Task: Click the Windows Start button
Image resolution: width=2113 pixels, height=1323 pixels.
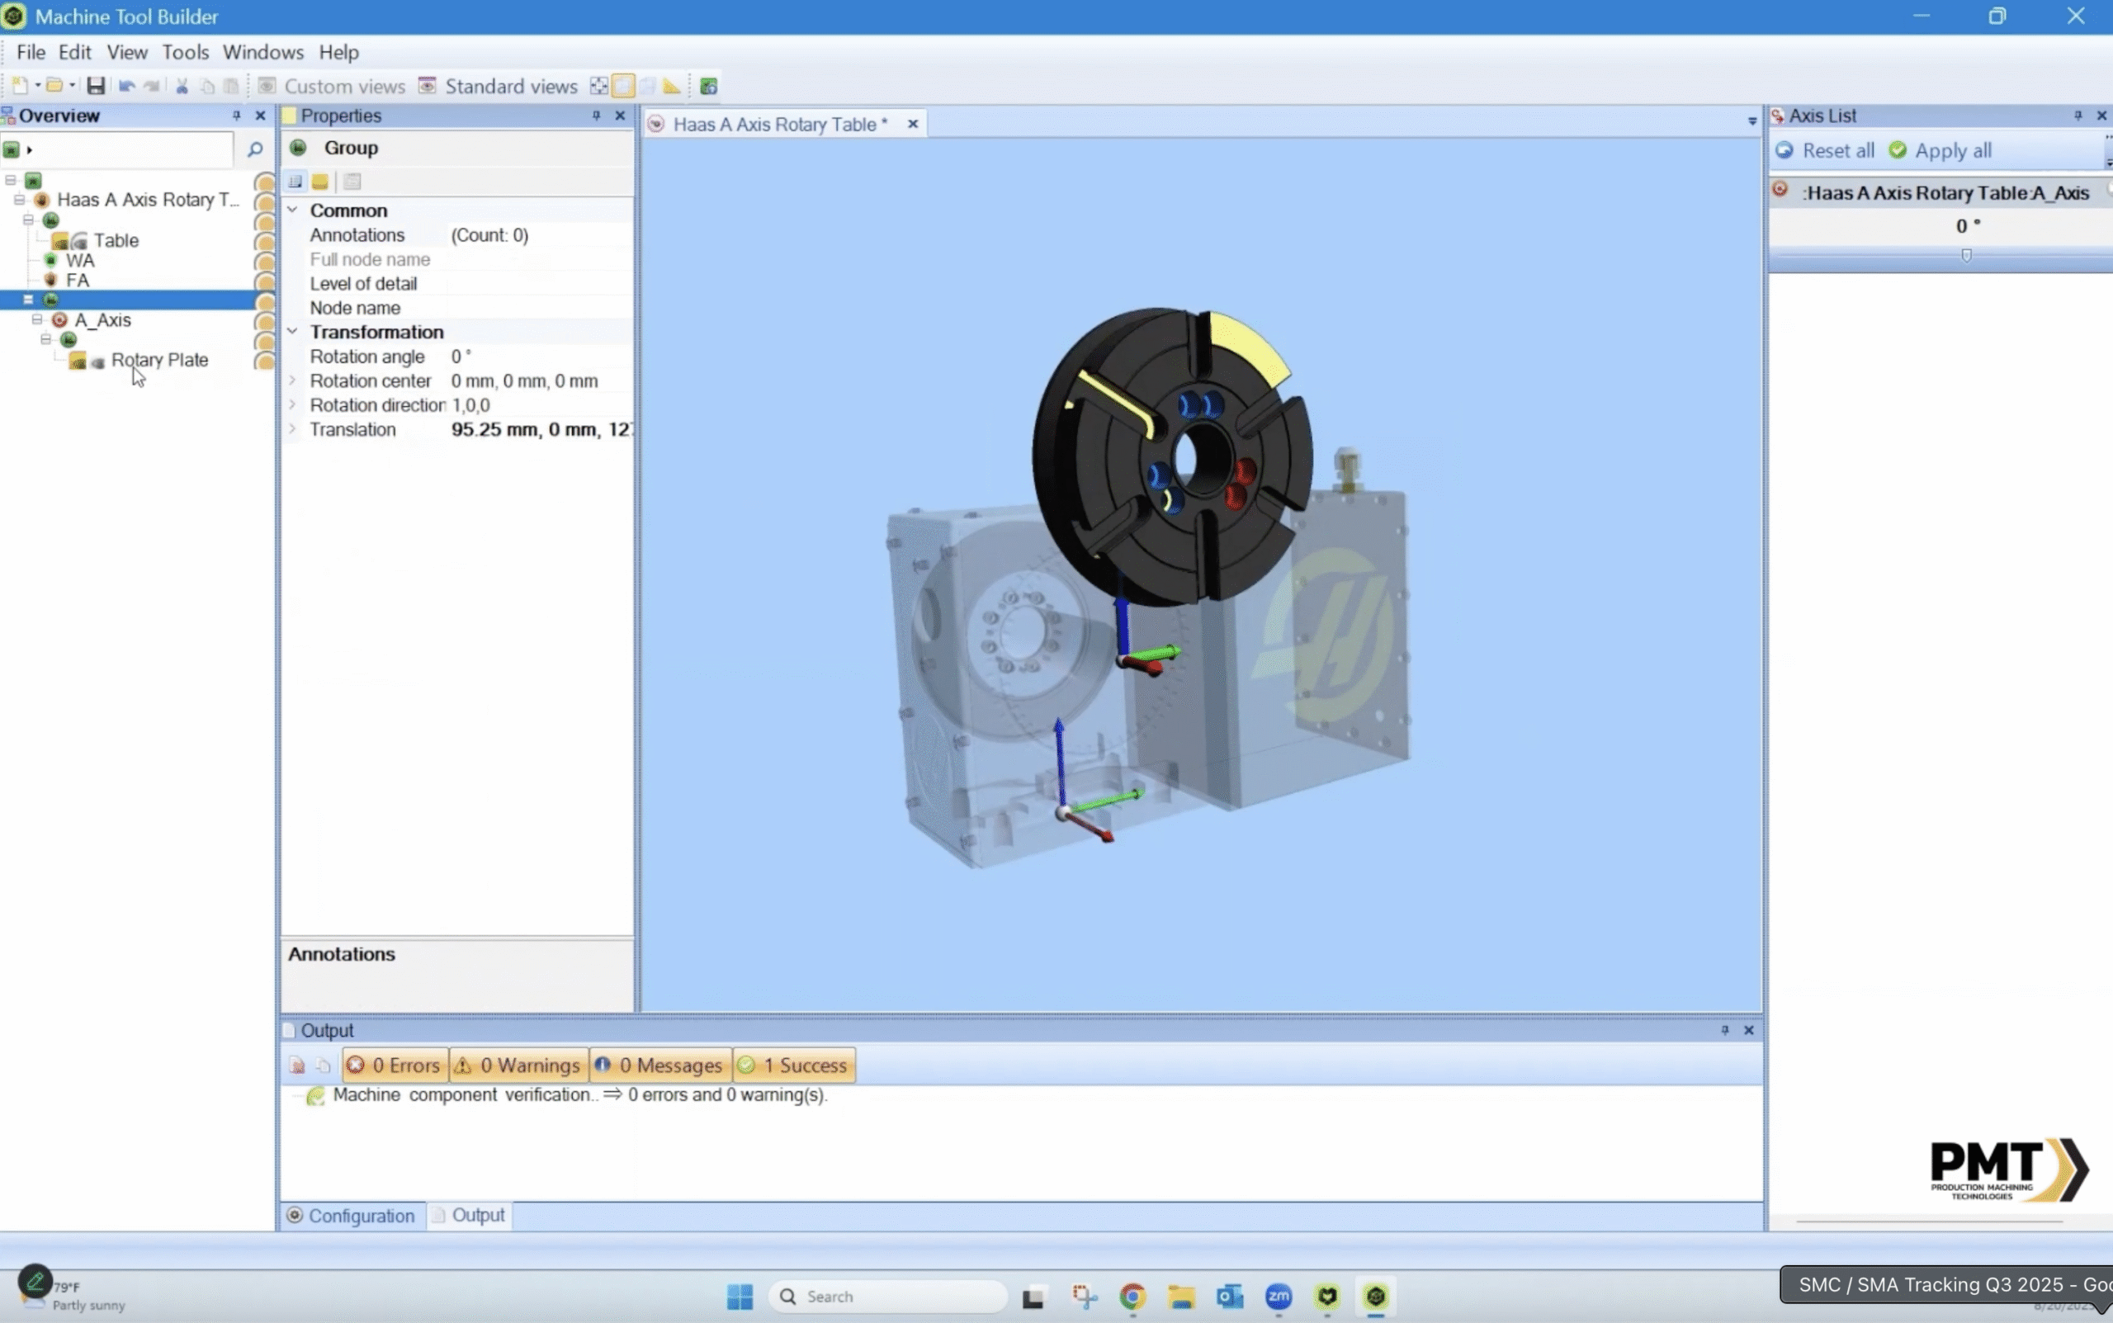Action: 740,1296
